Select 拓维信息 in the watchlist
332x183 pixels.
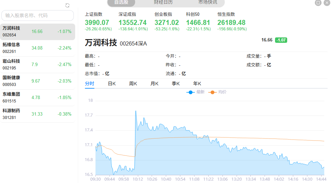[37, 48]
